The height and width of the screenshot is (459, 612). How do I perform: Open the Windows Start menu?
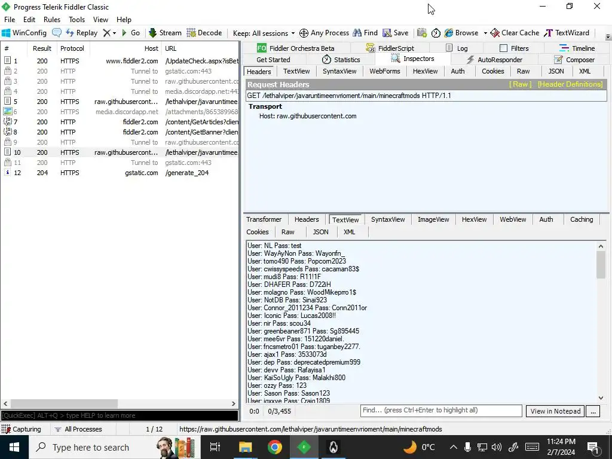[x=14, y=447]
